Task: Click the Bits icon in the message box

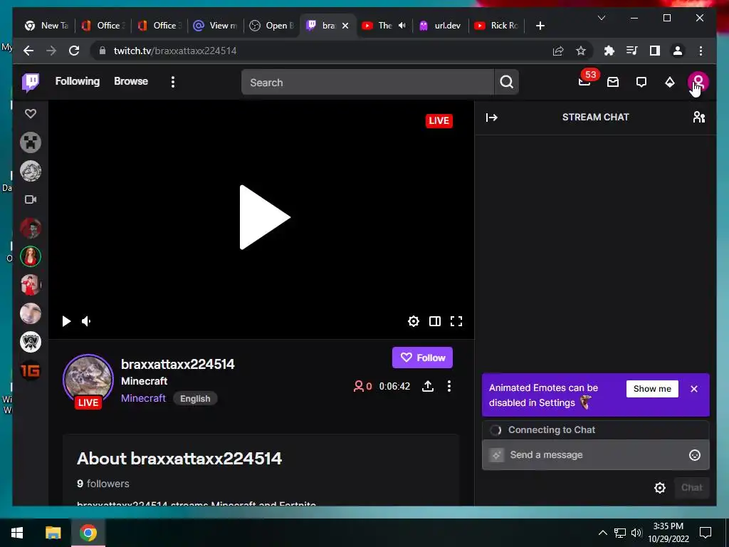Action: point(496,455)
